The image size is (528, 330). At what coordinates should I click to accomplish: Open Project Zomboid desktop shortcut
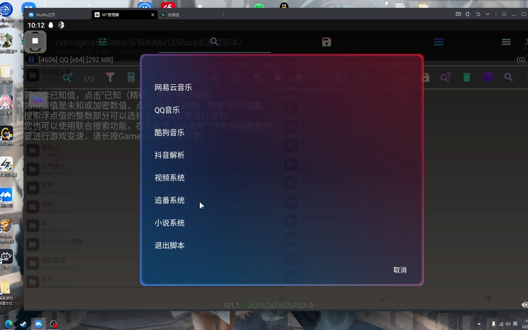6,231
